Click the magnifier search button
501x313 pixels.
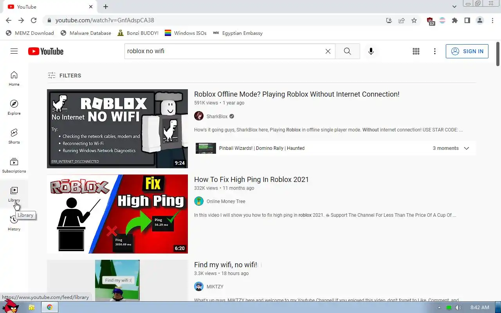click(348, 51)
